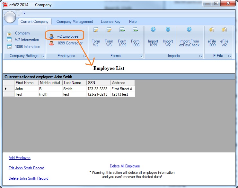Open the quick access toolbar dropdown arrow
Image resolution: width=238 pixels, height=188 pixels.
pyautogui.click(x=24, y=13)
